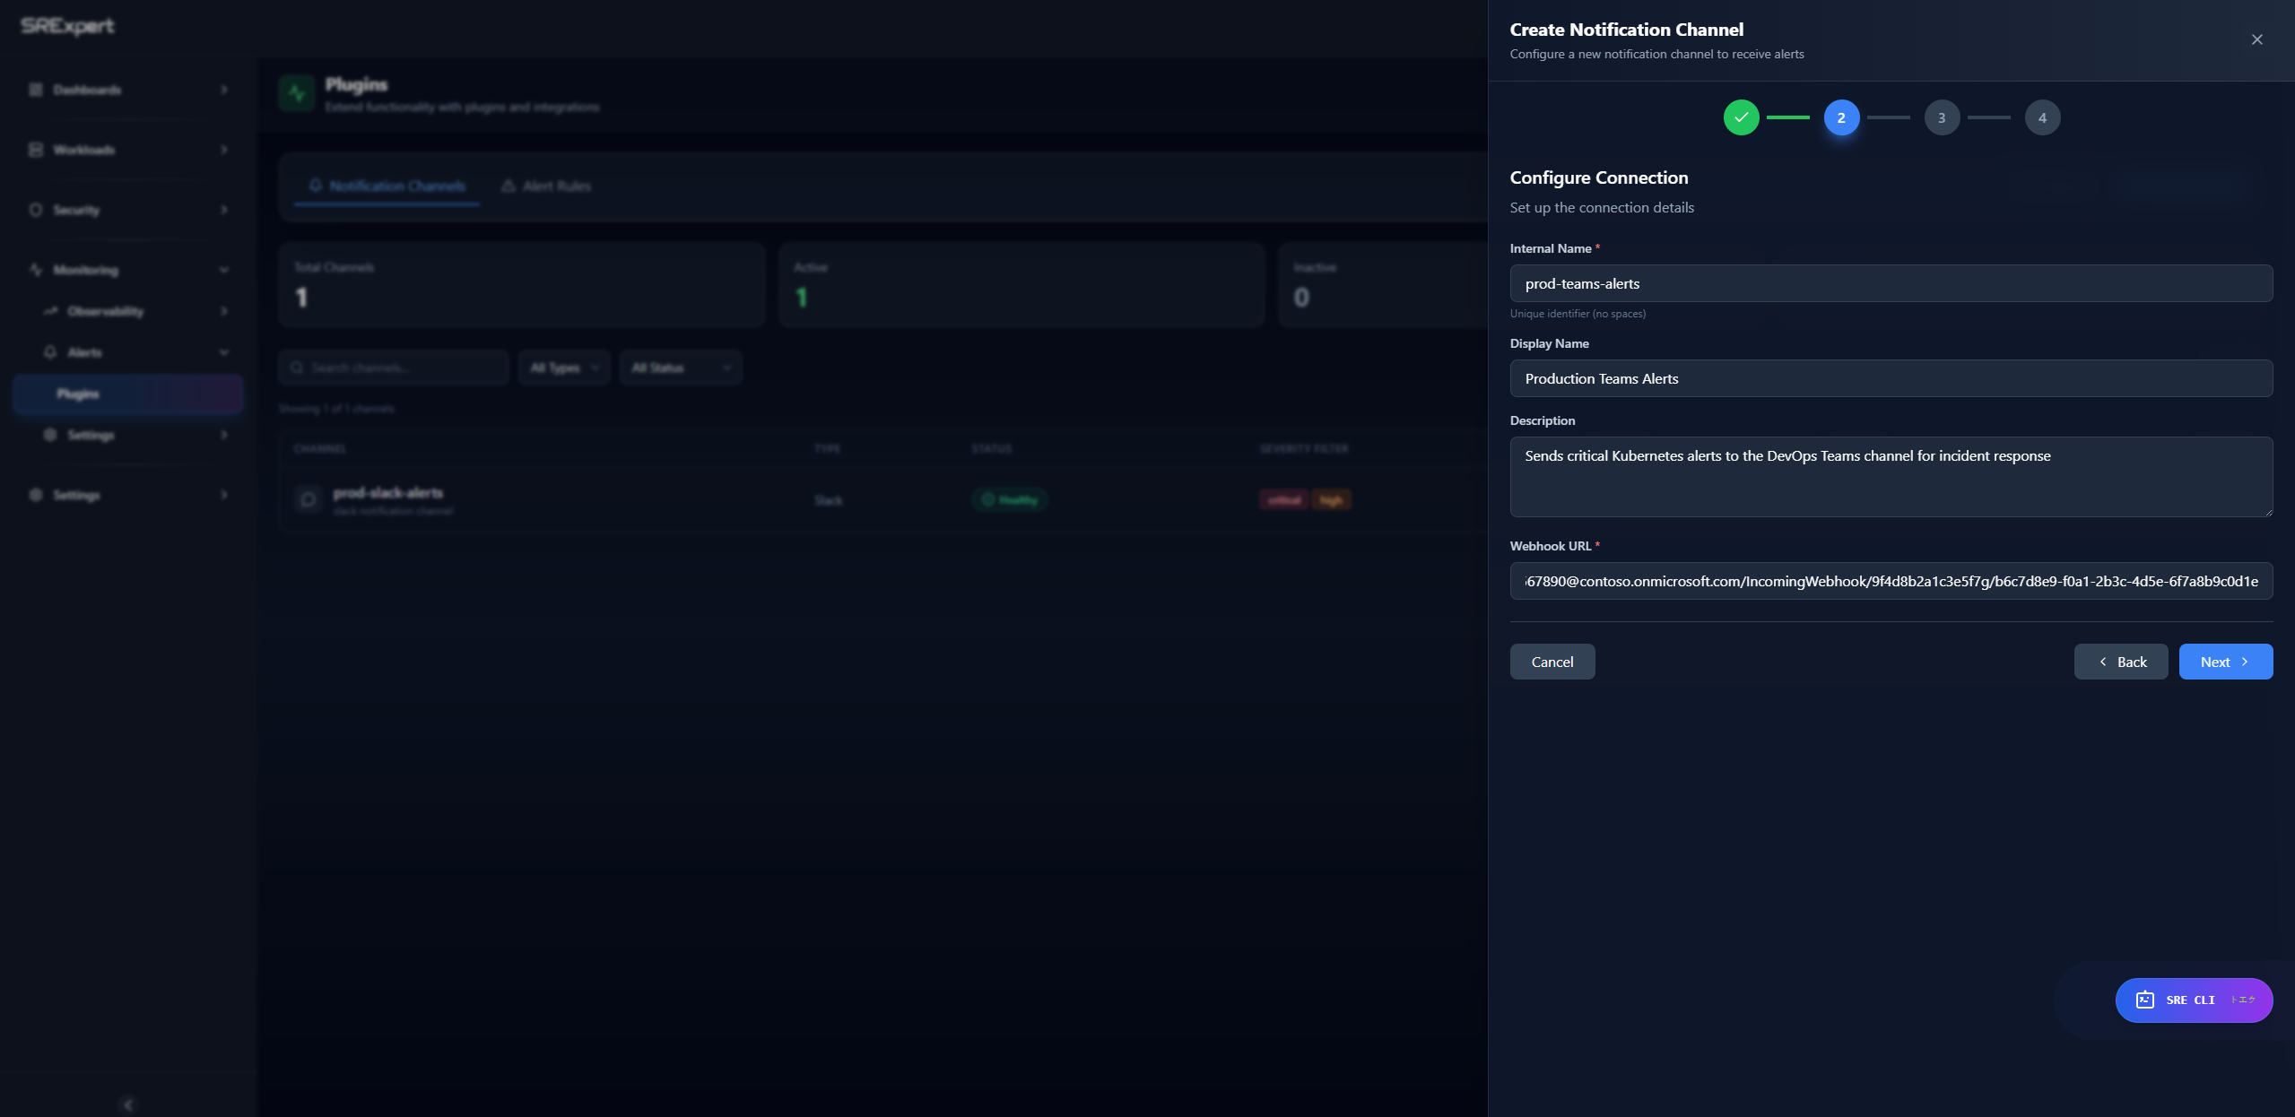Click the Observability icon under Monitoring
2295x1117 pixels.
(49, 311)
